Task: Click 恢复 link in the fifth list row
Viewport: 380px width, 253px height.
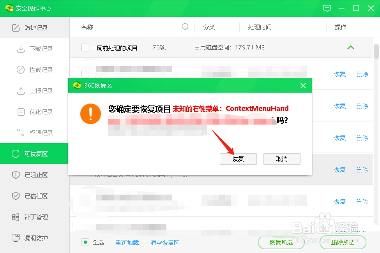Action: (x=340, y=202)
